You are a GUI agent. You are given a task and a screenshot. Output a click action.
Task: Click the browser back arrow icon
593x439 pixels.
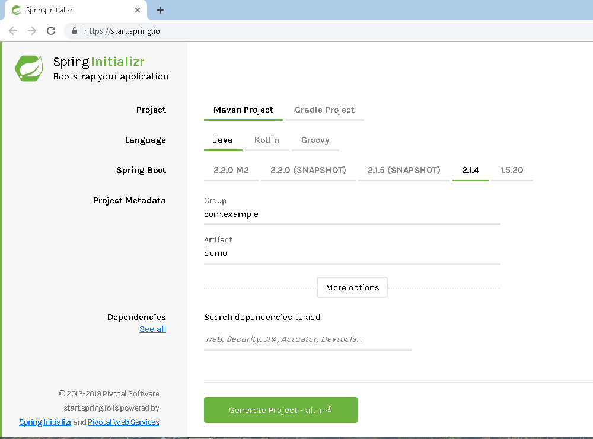pos(12,30)
